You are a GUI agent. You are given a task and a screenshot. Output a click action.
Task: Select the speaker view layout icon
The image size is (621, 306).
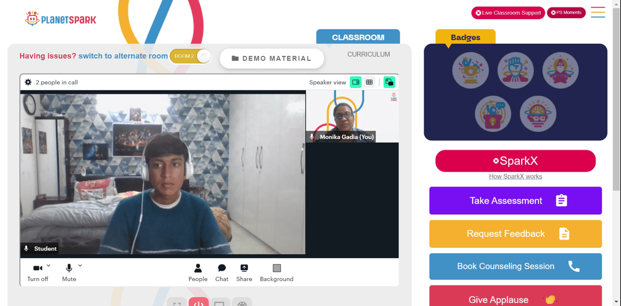pos(356,83)
